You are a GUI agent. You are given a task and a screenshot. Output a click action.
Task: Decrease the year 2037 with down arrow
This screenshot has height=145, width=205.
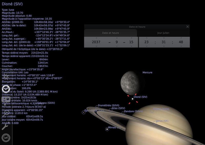96,46
